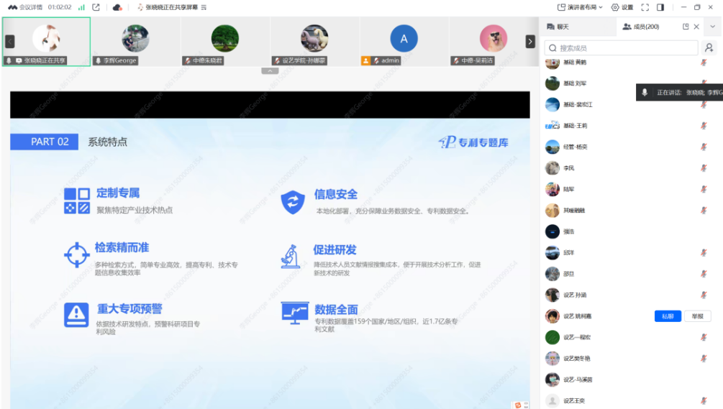Click the cloud recording icon in top bar
This screenshot has height=409, width=723.
[117, 7]
